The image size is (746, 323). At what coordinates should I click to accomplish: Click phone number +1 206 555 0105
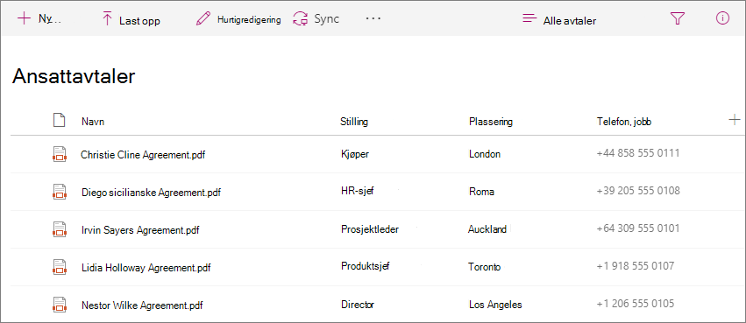636,304
